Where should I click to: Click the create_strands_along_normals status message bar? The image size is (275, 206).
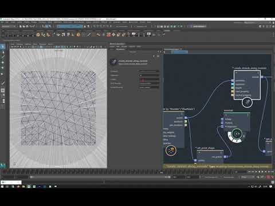[x=217, y=167]
